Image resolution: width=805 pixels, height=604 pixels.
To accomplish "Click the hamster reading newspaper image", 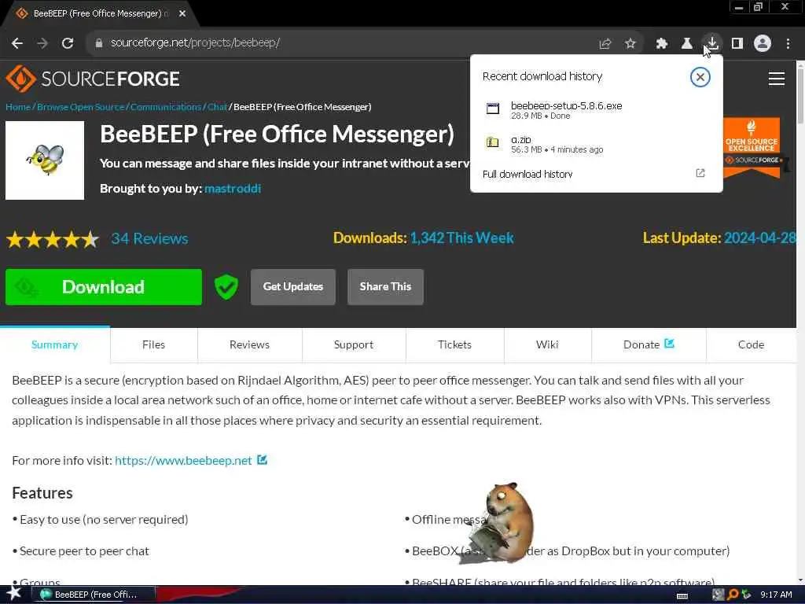I will coord(497,521).
